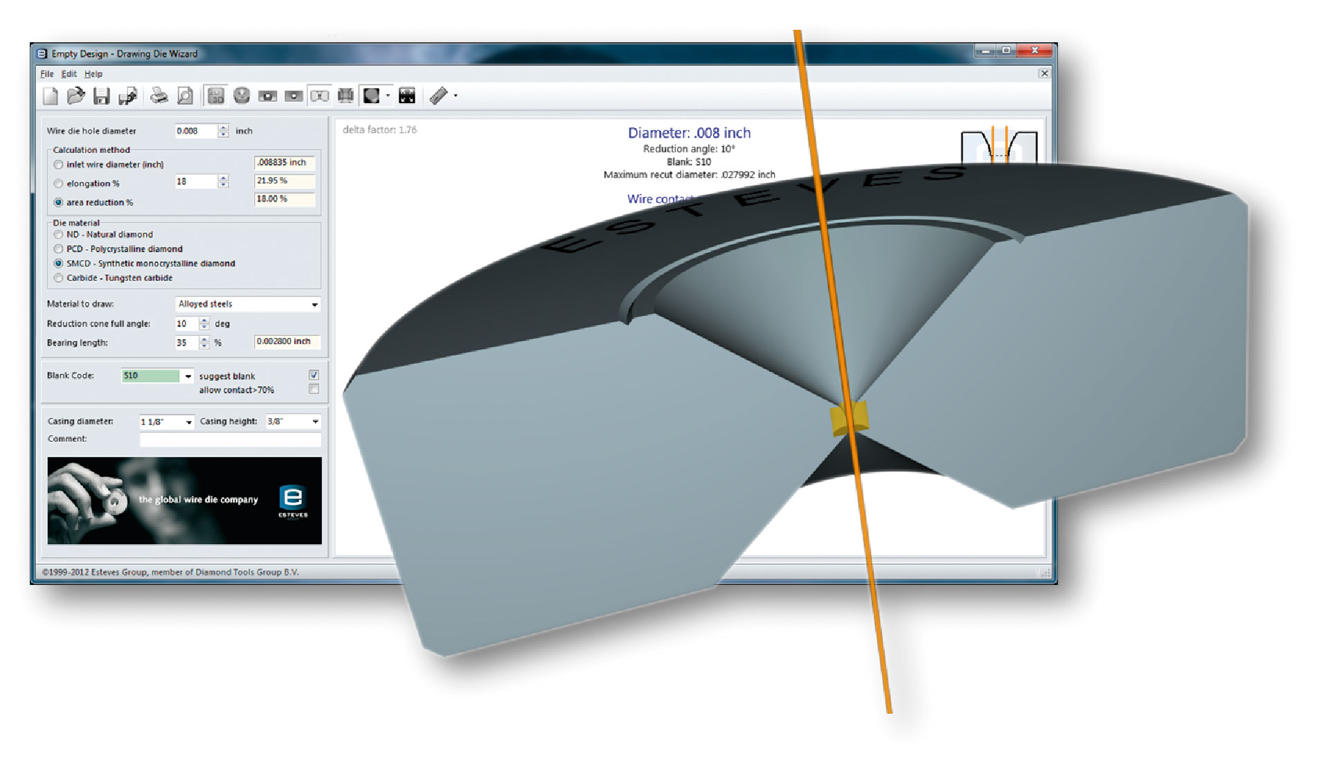This screenshot has width=1323, height=774.
Task: Activate fullscreen arrows icon
Action: 407,96
